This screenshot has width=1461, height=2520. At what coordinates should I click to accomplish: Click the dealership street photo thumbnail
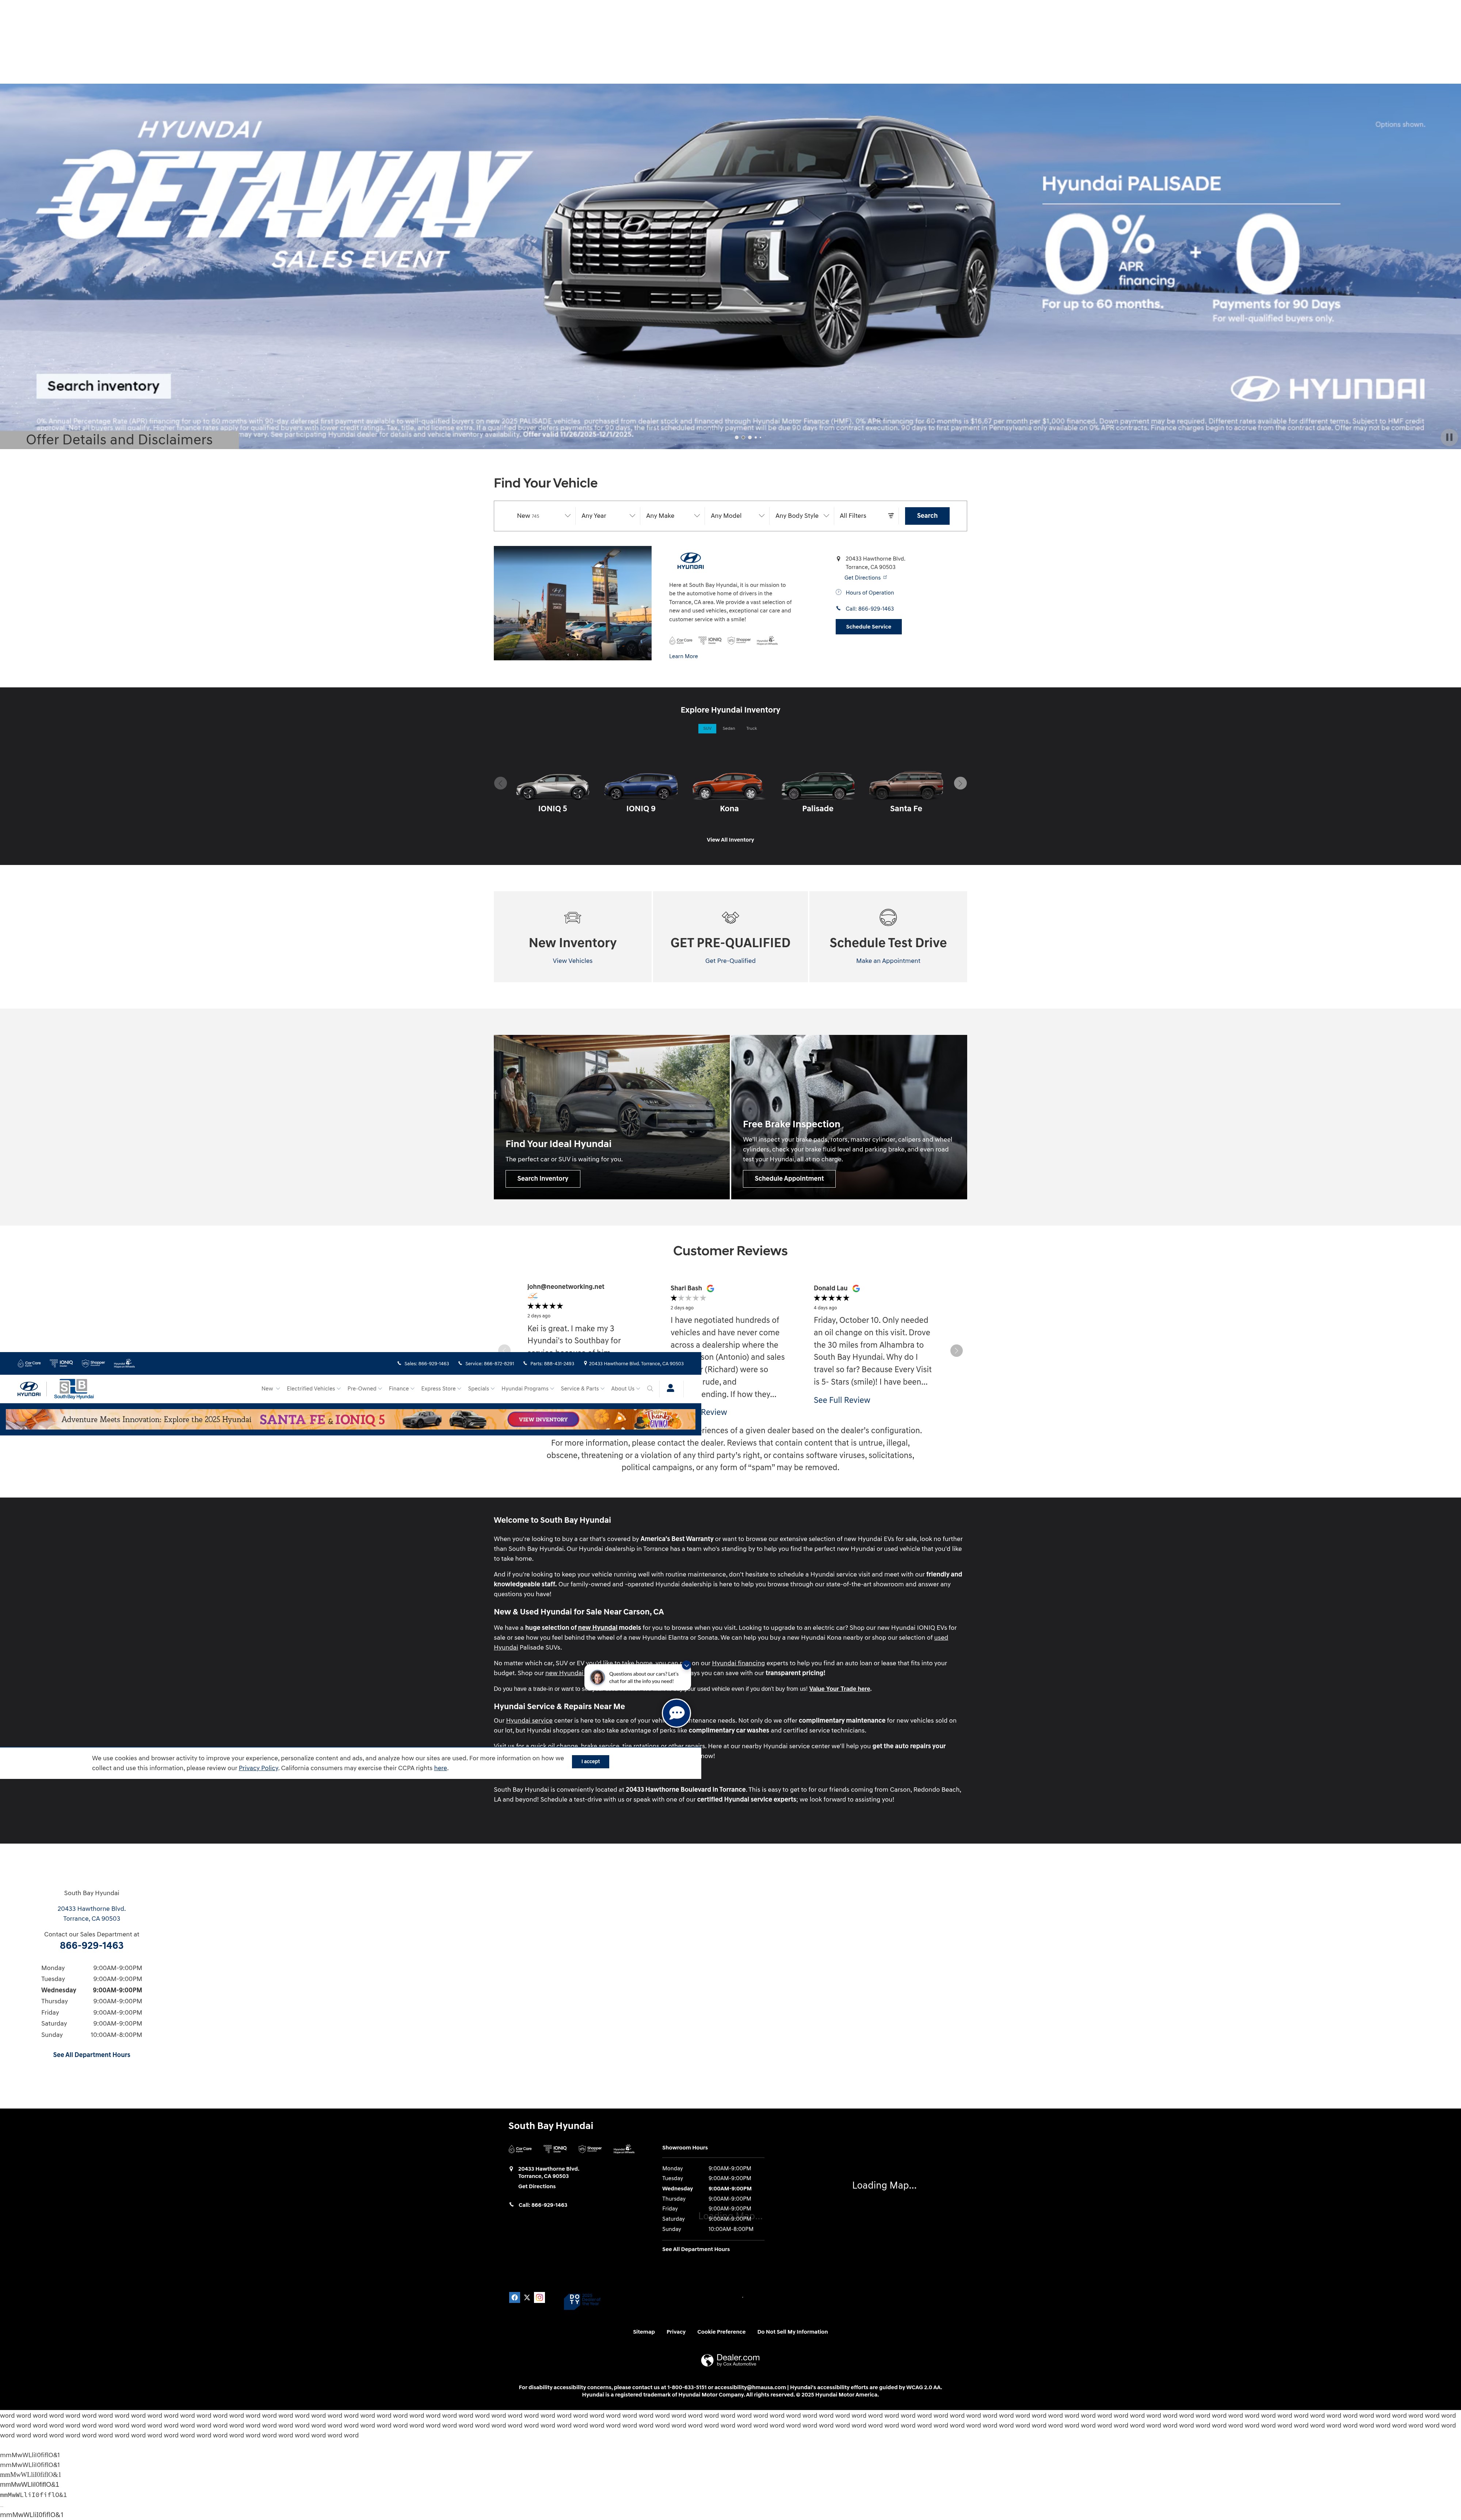(573, 603)
